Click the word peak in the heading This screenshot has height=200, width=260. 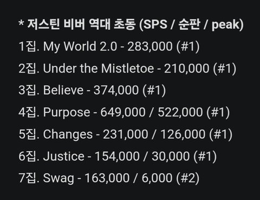point(226,25)
